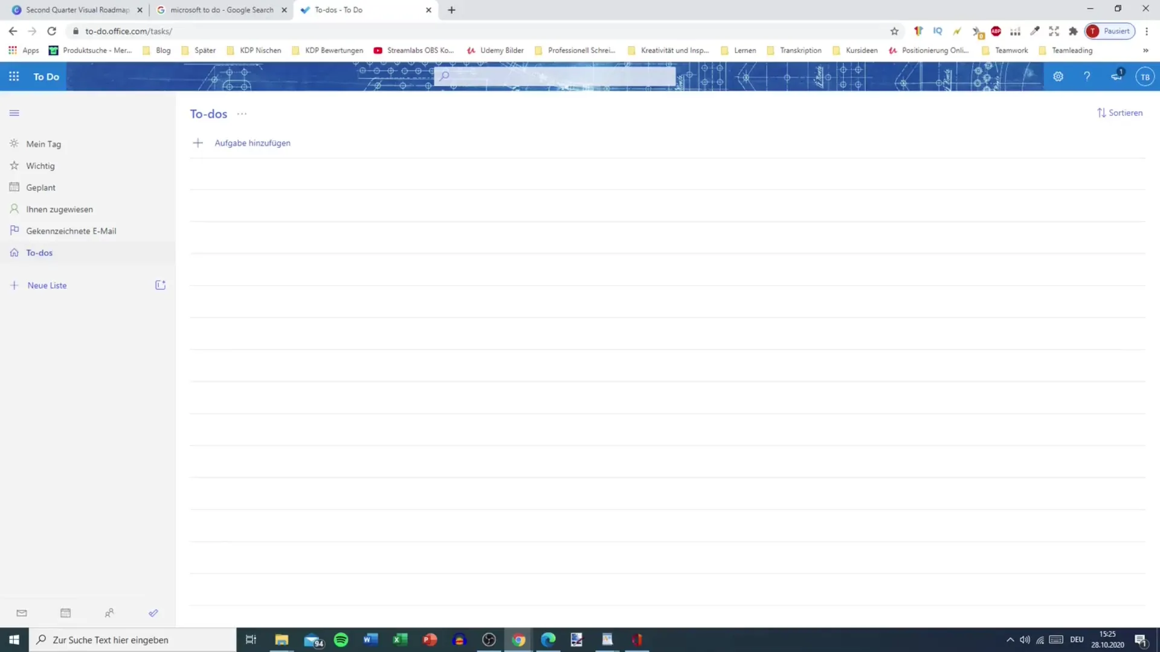Open the sidebar collapse icon
1160x652 pixels.
tap(14, 112)
